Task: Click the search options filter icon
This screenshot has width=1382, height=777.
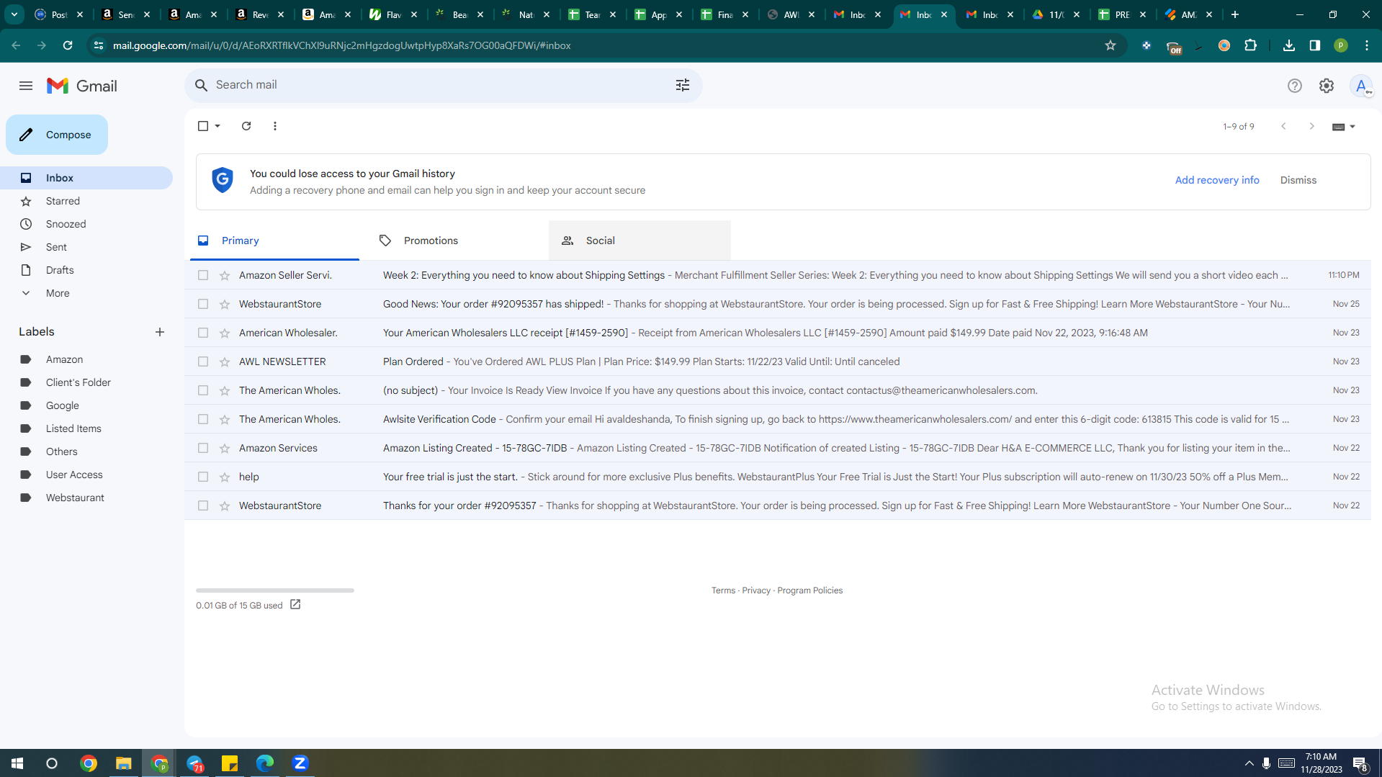Action: [683, 85]
